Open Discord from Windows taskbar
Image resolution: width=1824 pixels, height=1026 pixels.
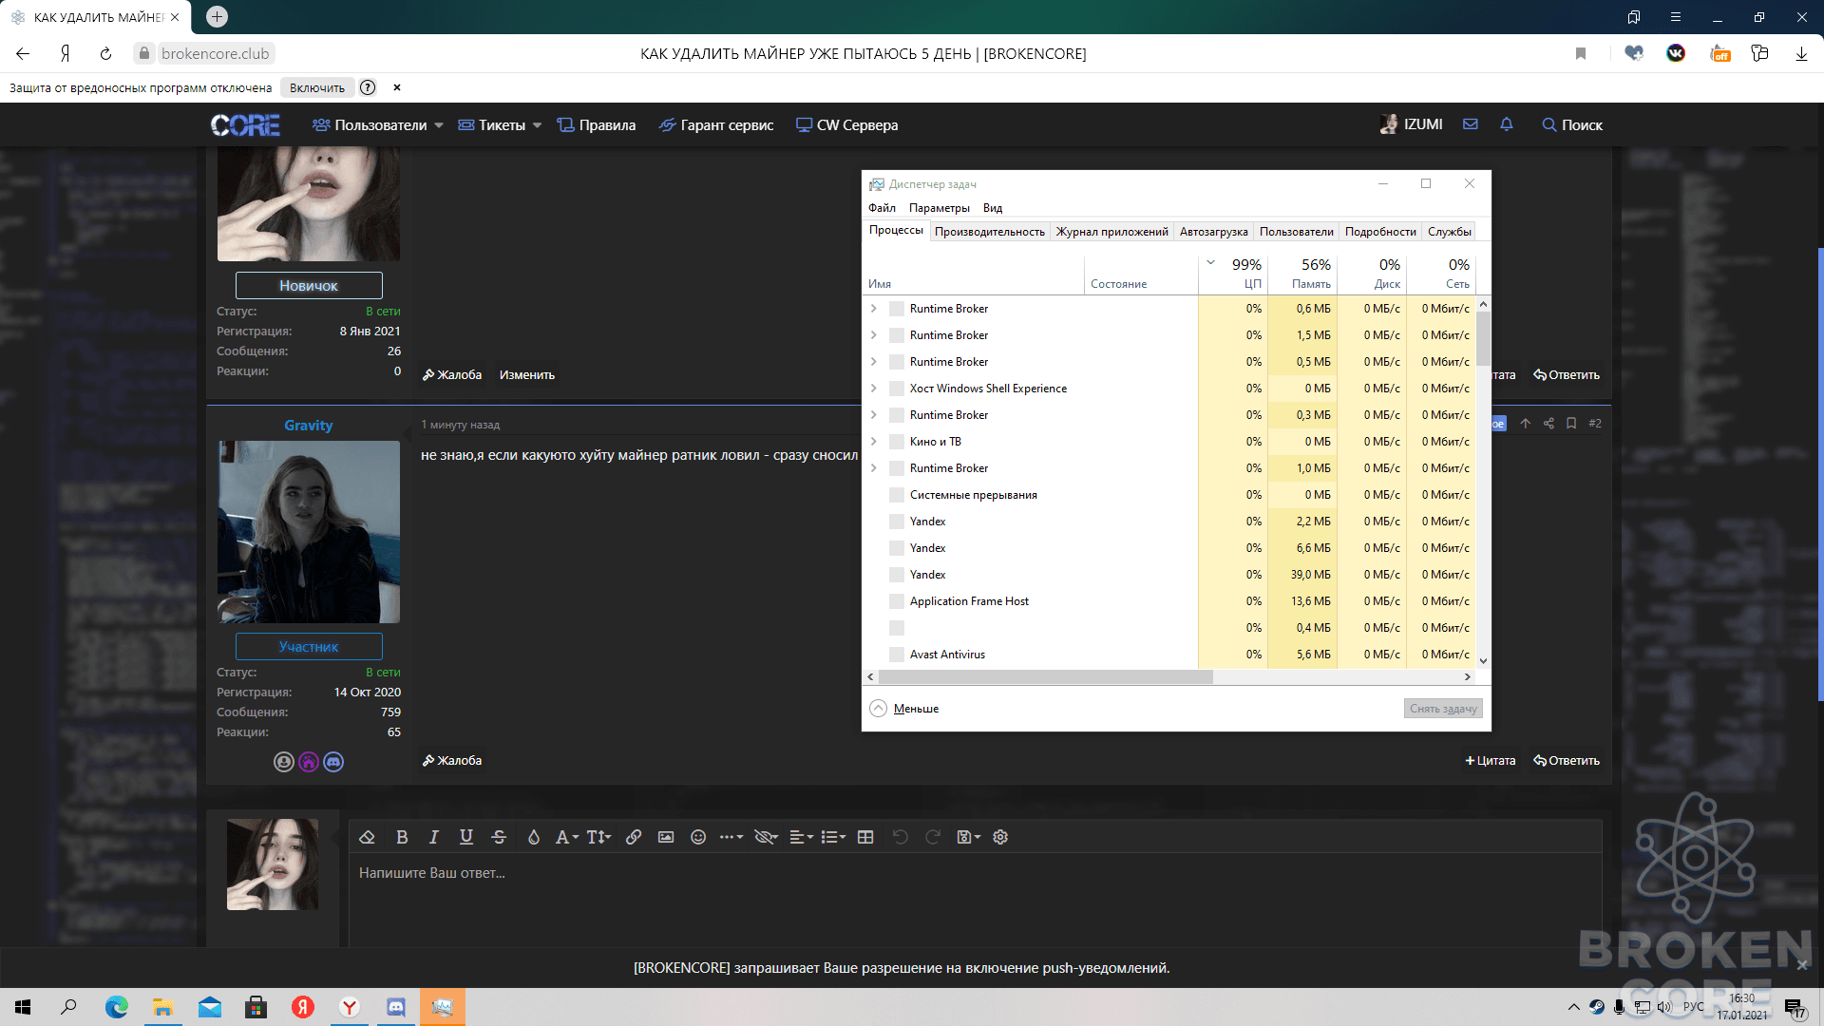pos(396,1007)
